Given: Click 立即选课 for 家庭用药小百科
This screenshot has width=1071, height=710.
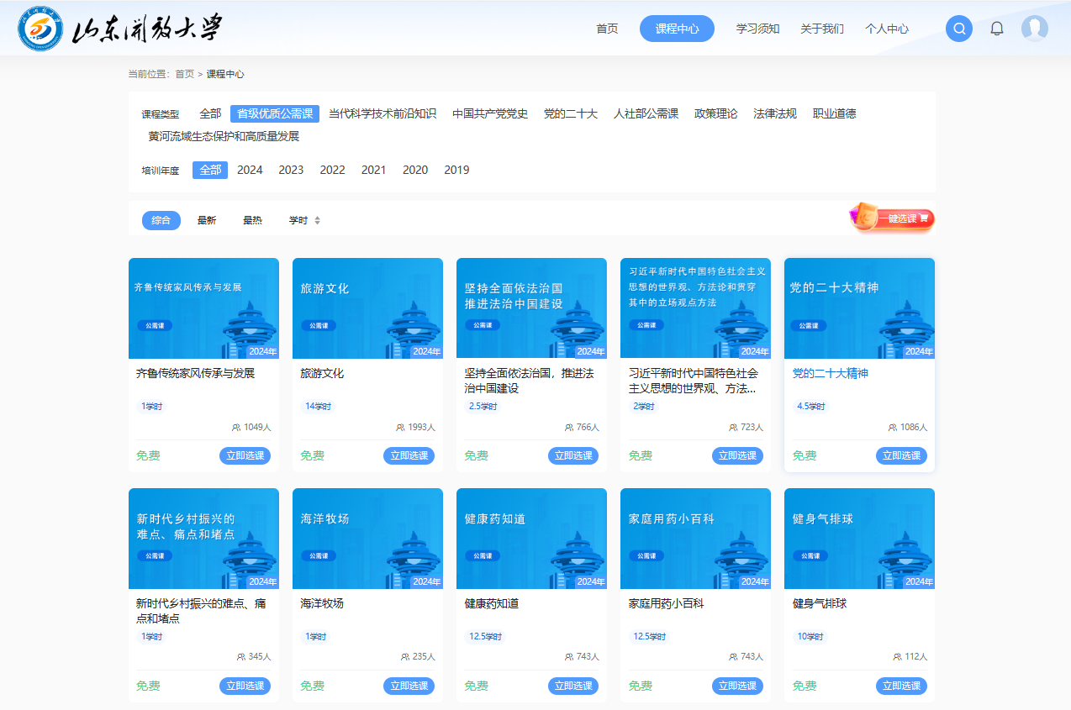Looking at the screenshot, I should pyautogui.click(x=737, y=686).
